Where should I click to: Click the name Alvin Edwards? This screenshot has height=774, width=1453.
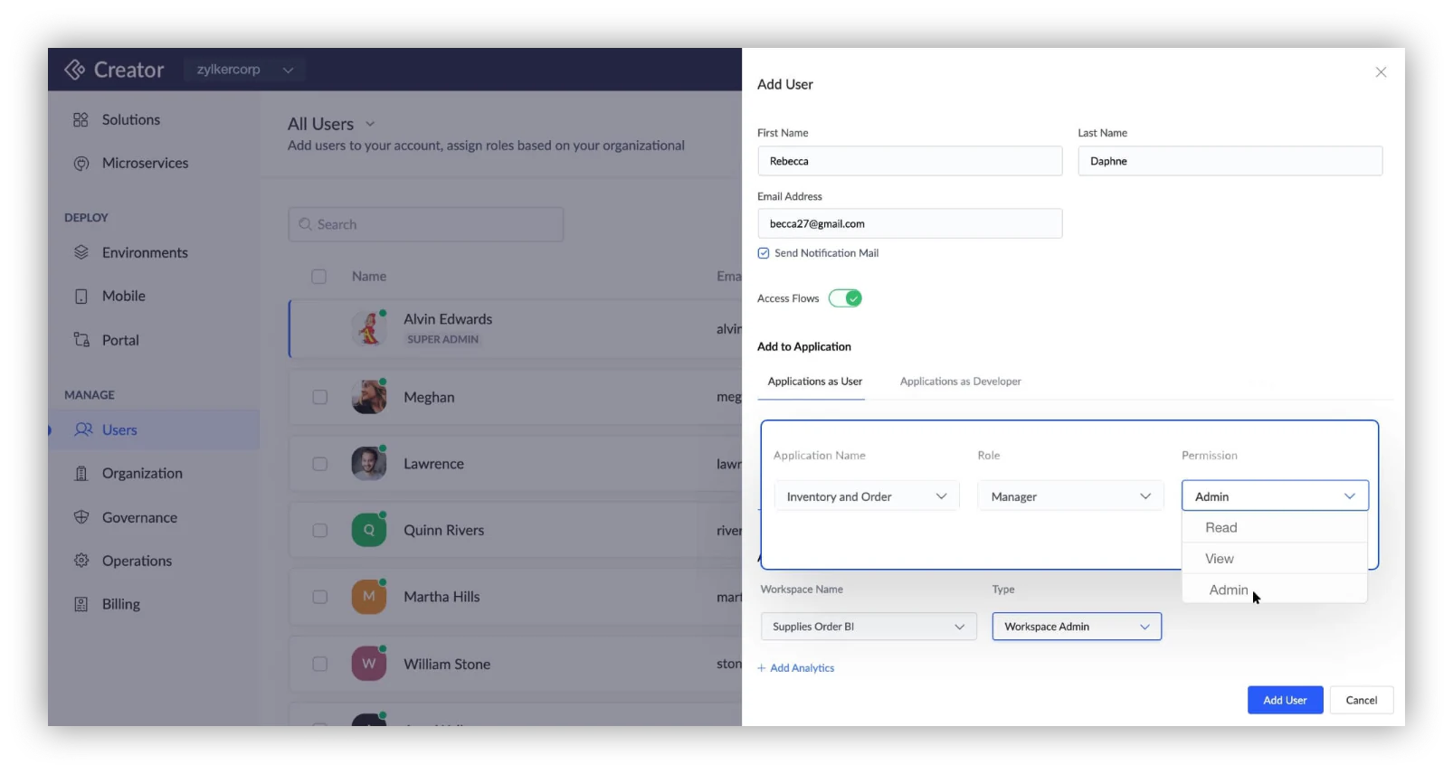(x=448, y=319)
